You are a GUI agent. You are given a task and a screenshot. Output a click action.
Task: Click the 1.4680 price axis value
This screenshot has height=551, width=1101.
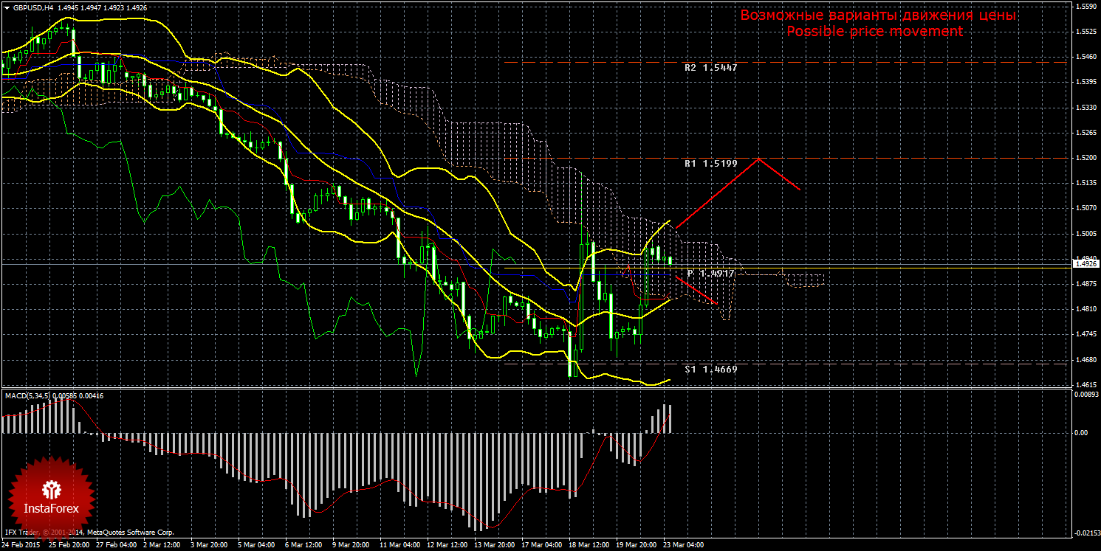click(x=1085, y=360)
